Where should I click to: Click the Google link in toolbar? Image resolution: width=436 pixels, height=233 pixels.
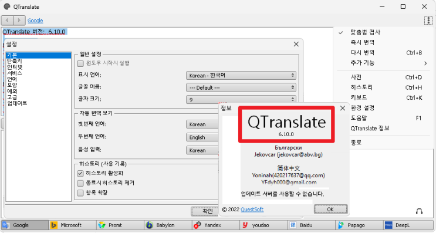pyautogui.click(x=35, y=21)
